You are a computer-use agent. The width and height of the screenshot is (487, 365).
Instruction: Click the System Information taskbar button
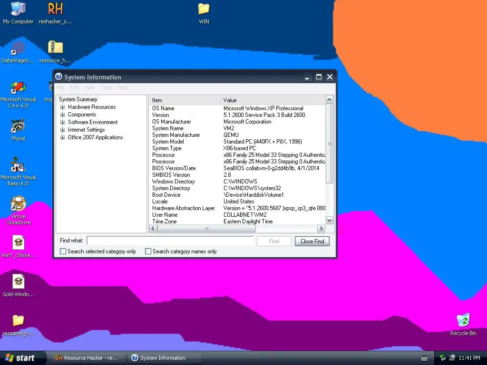tap(165, 358)
